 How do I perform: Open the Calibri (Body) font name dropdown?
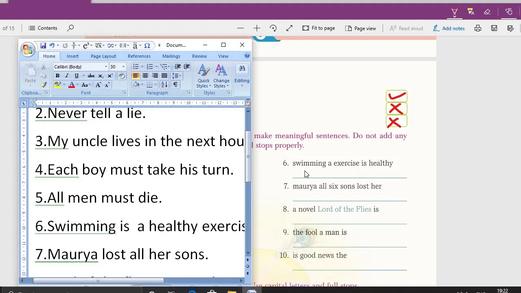106,67
